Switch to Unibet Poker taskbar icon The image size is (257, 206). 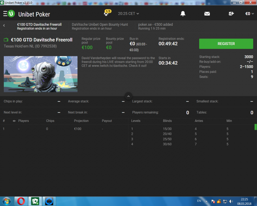pos(35,201)
